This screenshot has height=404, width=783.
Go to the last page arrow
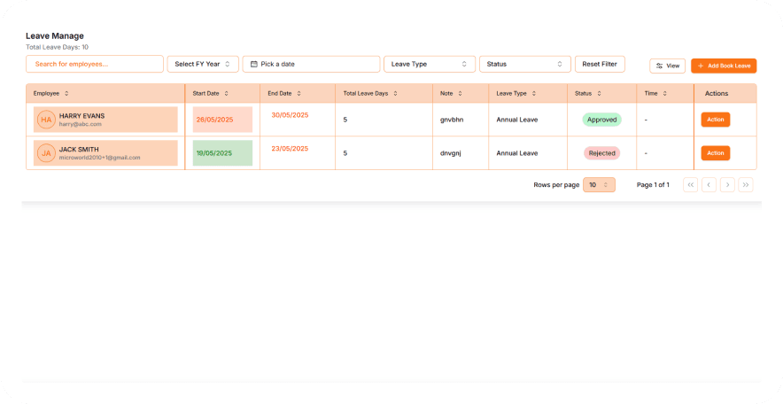pos(746,184)
